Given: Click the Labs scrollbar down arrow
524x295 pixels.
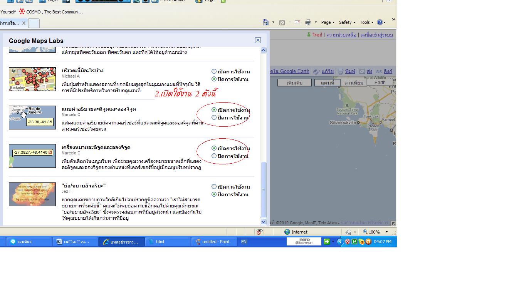Looking at the screenshot, I should (264, 222).
